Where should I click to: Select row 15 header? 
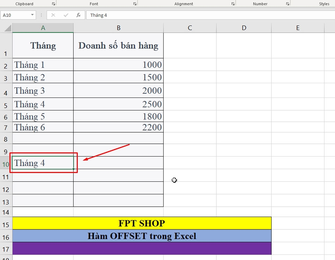[x=6, y=223]
